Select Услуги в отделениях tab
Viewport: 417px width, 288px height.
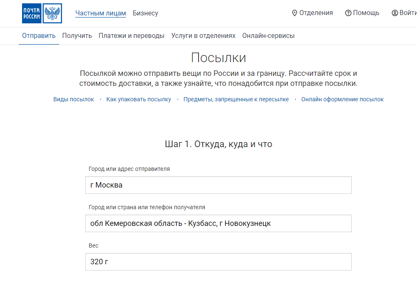tap(203, 36)
